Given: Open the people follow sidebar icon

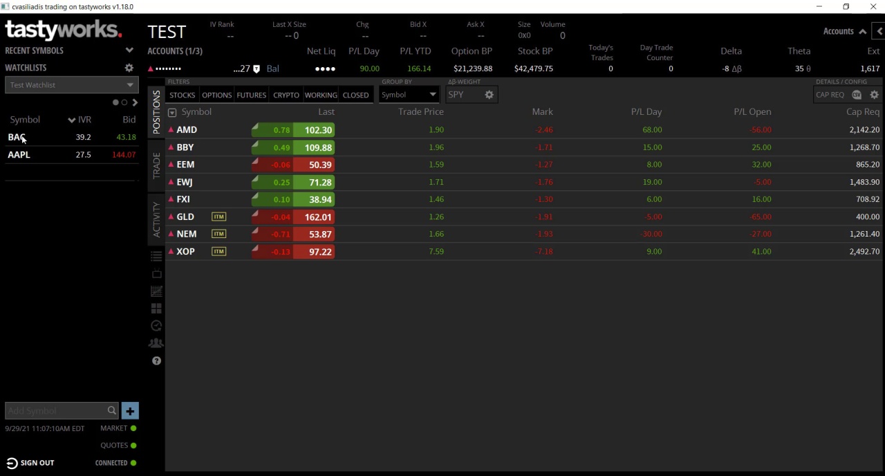Looking at the screenshot, I should click(x=156, y=343).
